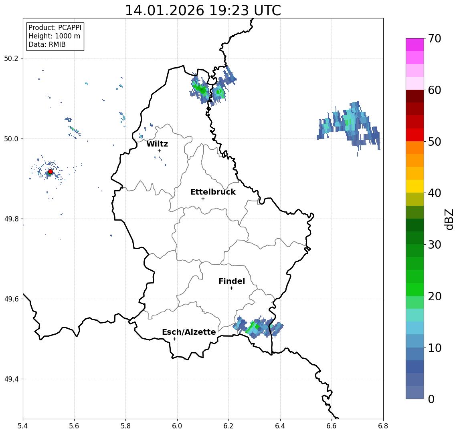The height and width of the screenshot is (434, 459).
Task: Click the latitude tick label 49.6
Action: (x=11, y=299)
